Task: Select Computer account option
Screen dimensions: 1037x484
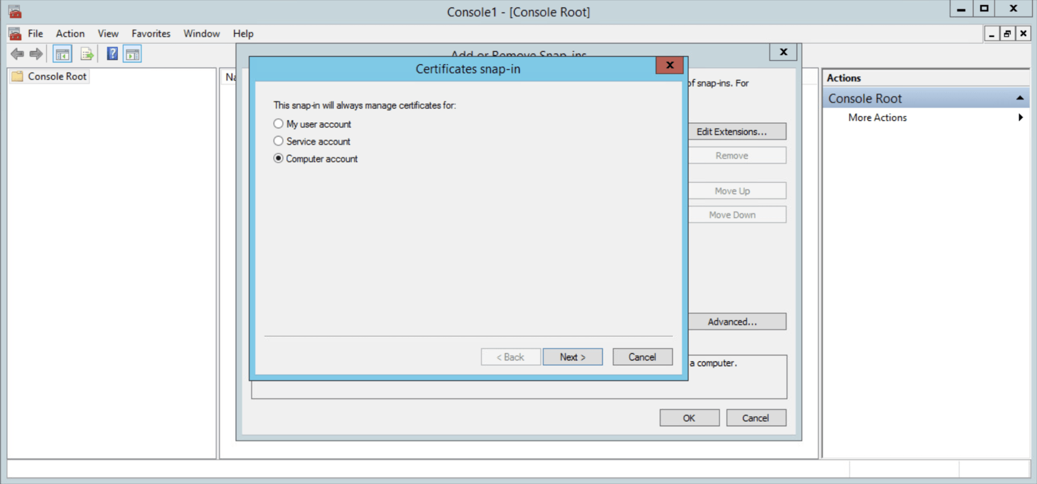Action: click(x=315, y=159)
